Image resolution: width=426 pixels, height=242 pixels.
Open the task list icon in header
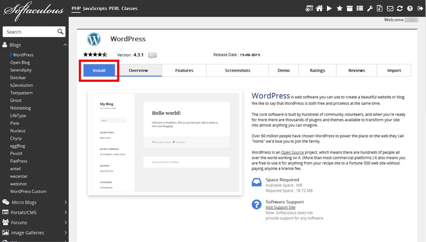[x=360, y=9]
